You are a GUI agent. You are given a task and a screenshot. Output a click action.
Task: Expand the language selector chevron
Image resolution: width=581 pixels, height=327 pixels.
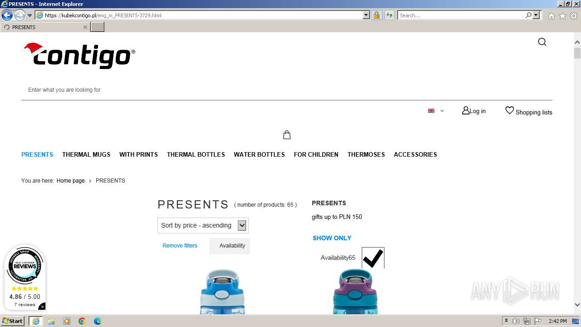coord(442,111)
